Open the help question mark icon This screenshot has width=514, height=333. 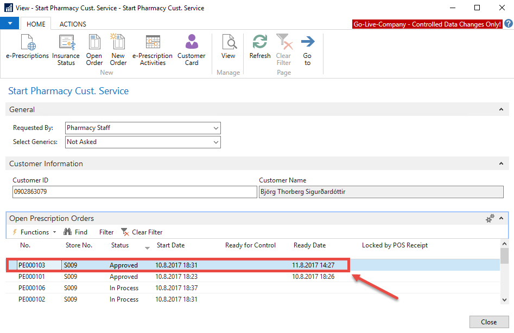pyautogui.click(x=509, y=24)
